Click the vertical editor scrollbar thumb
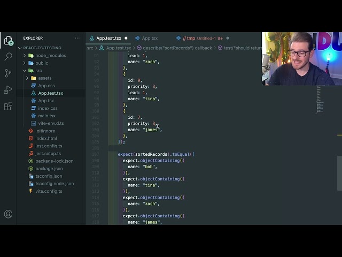The width and height of the screenshot is (342, 257). (340, 173)
